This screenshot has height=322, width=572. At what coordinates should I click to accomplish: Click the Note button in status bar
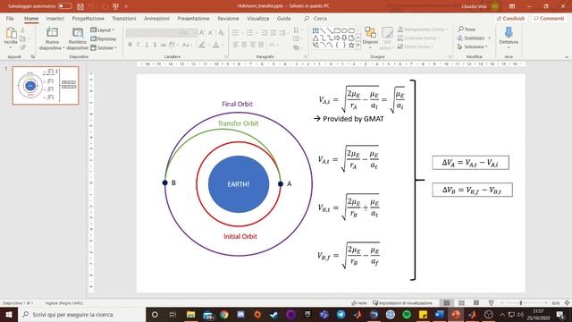tap(359, 303)
